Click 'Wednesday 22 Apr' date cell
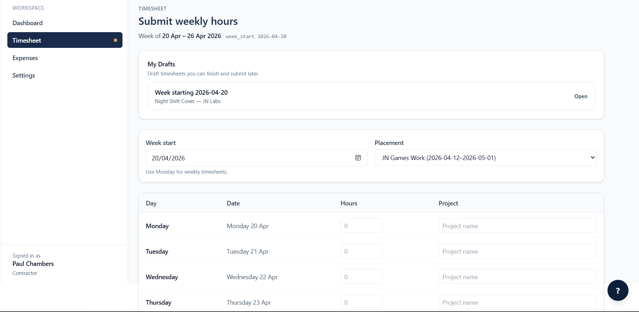The width and height of the screenshot is (639, 312). click(252, 277)
